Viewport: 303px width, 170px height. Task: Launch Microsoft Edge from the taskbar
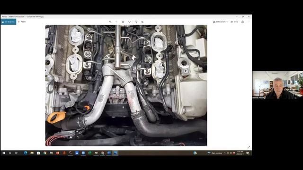[26, 153]
